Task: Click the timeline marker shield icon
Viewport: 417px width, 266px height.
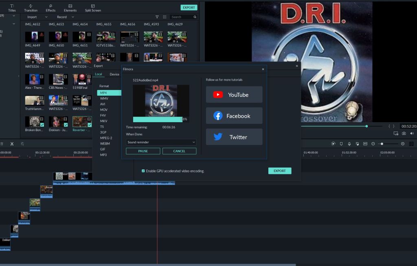Action: pos(341,144)
